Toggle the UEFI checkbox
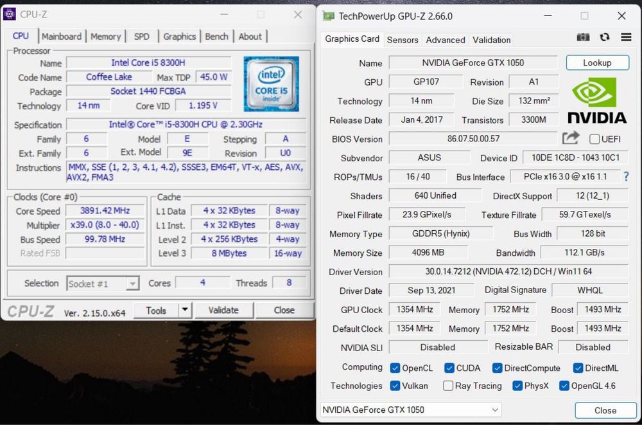 pos(594,139)
